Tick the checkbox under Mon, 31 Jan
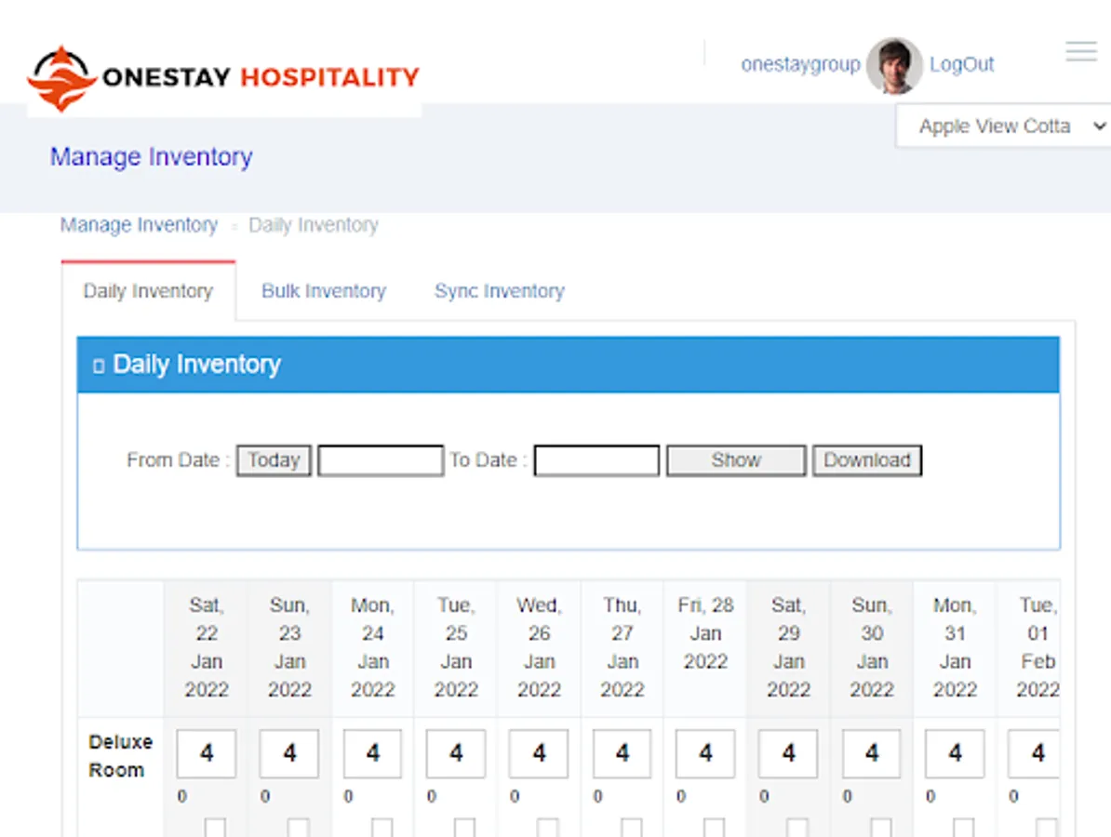The width and height of the screenshot is (1111, 837). (964, 828)
